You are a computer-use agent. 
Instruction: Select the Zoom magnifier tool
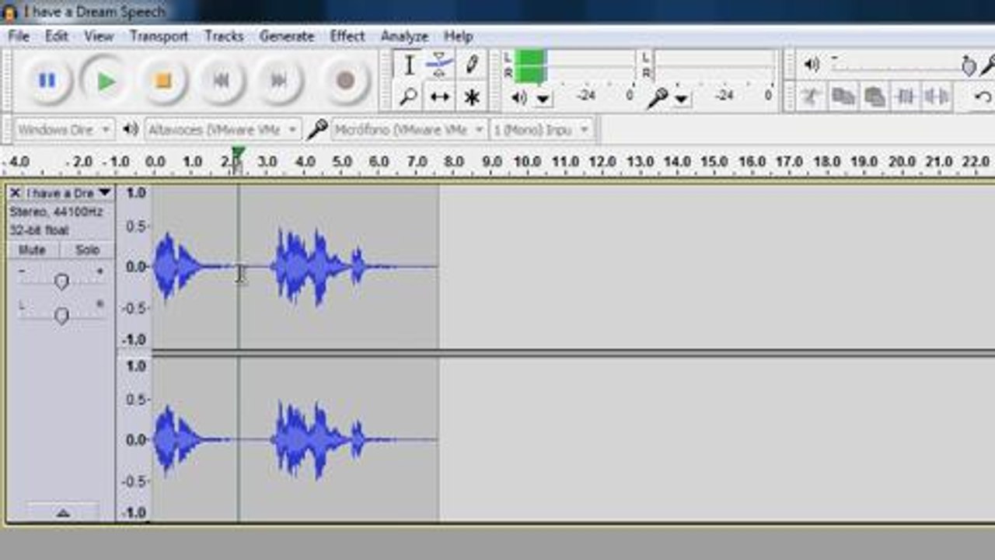(408, 97)
